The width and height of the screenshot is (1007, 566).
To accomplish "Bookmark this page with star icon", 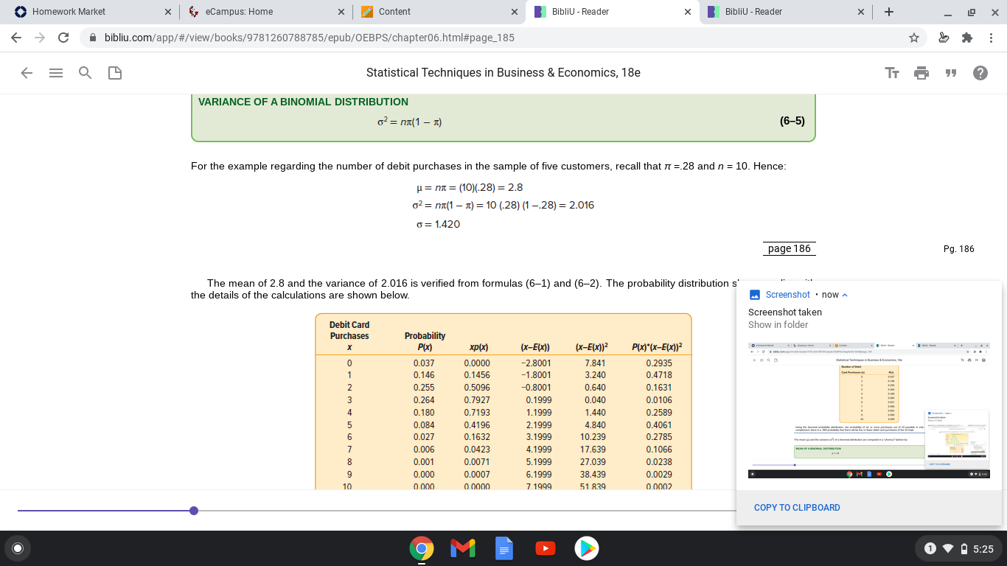I will [914, 38].
